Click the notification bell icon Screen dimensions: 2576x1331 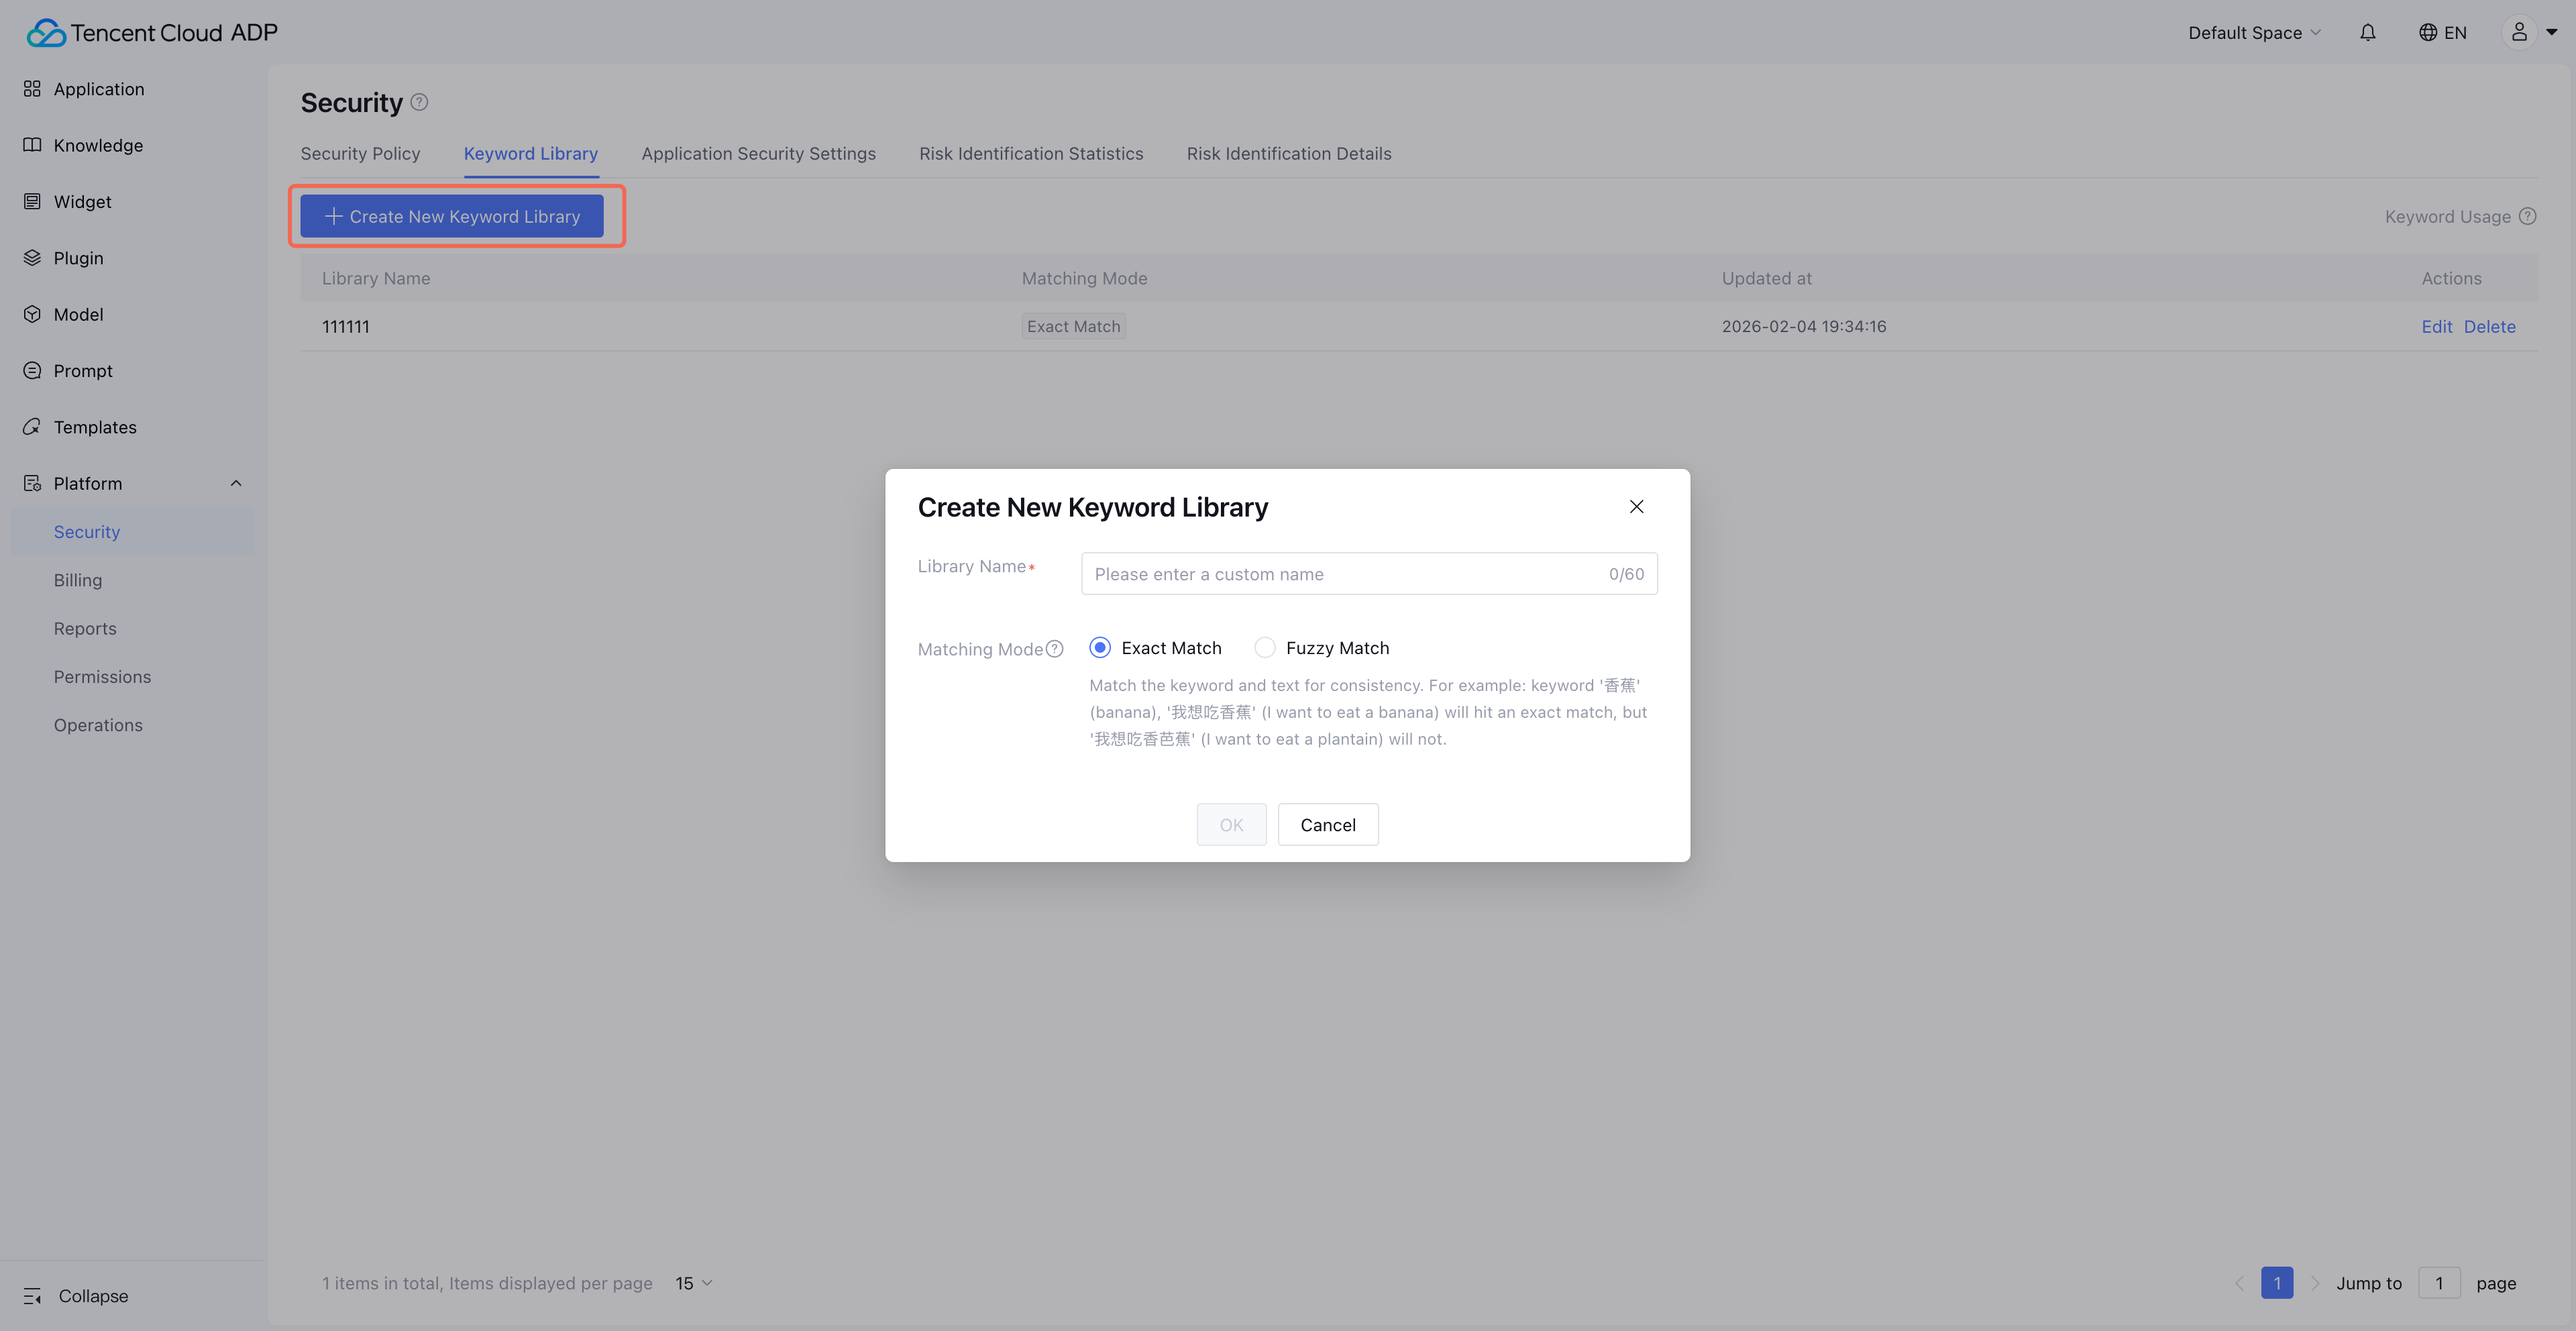[x=2367, y=33]
